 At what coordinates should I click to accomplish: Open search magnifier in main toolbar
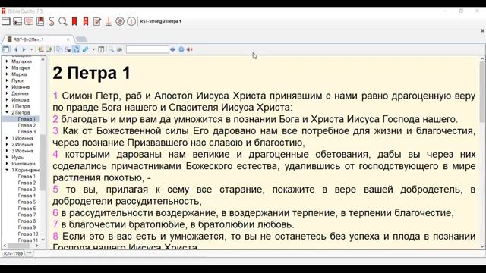coord(63,21)
